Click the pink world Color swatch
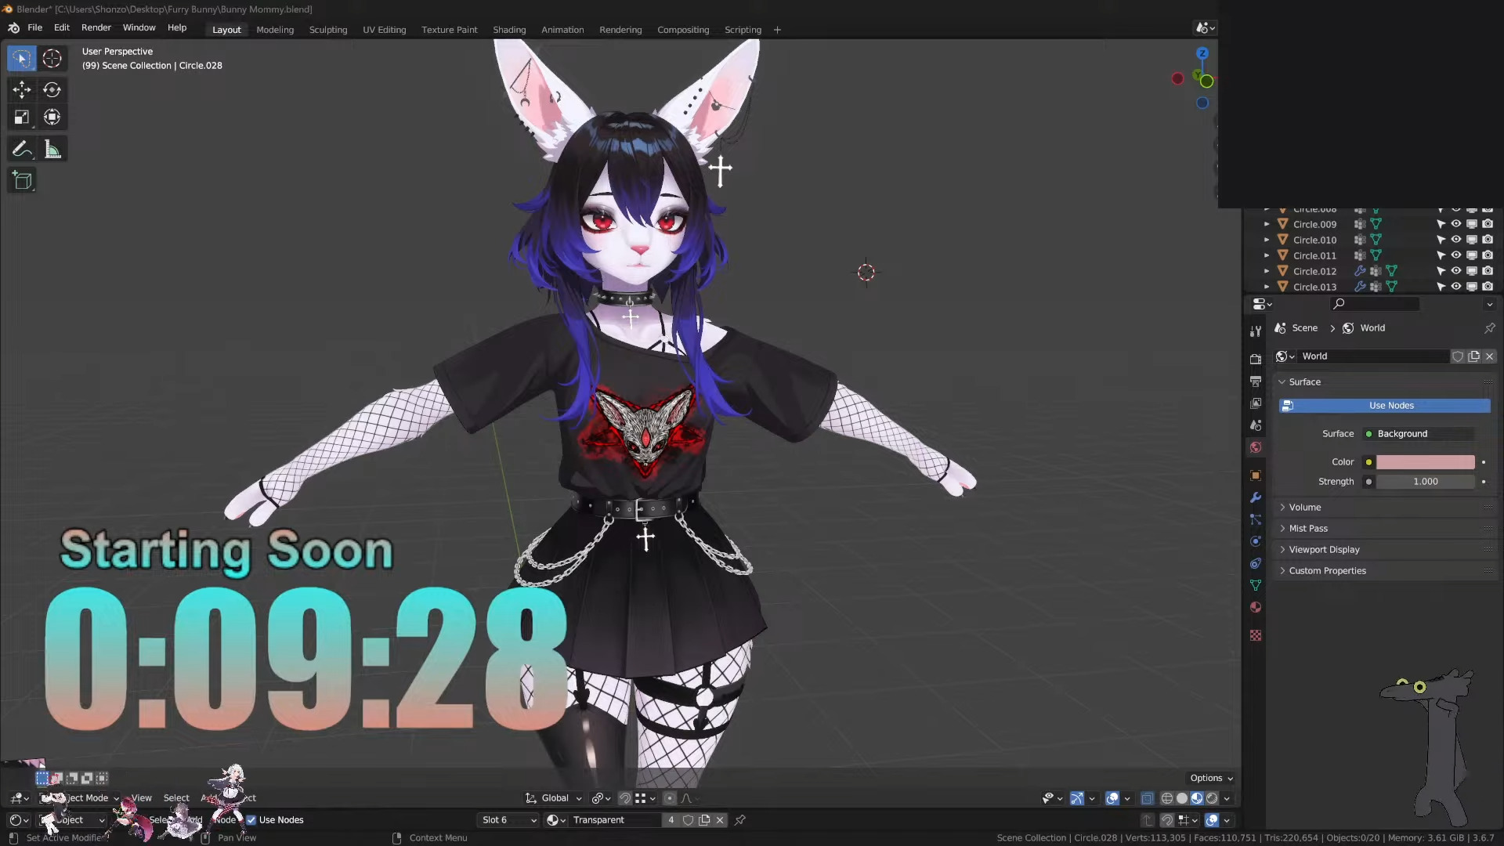The image size is (1504, 846). click(x=1425, y=462)
